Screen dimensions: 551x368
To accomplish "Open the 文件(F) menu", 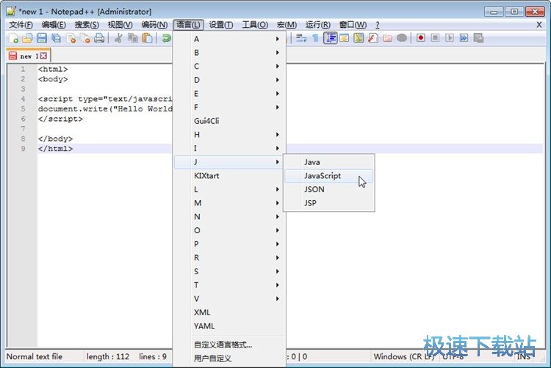I will [21, 25].
